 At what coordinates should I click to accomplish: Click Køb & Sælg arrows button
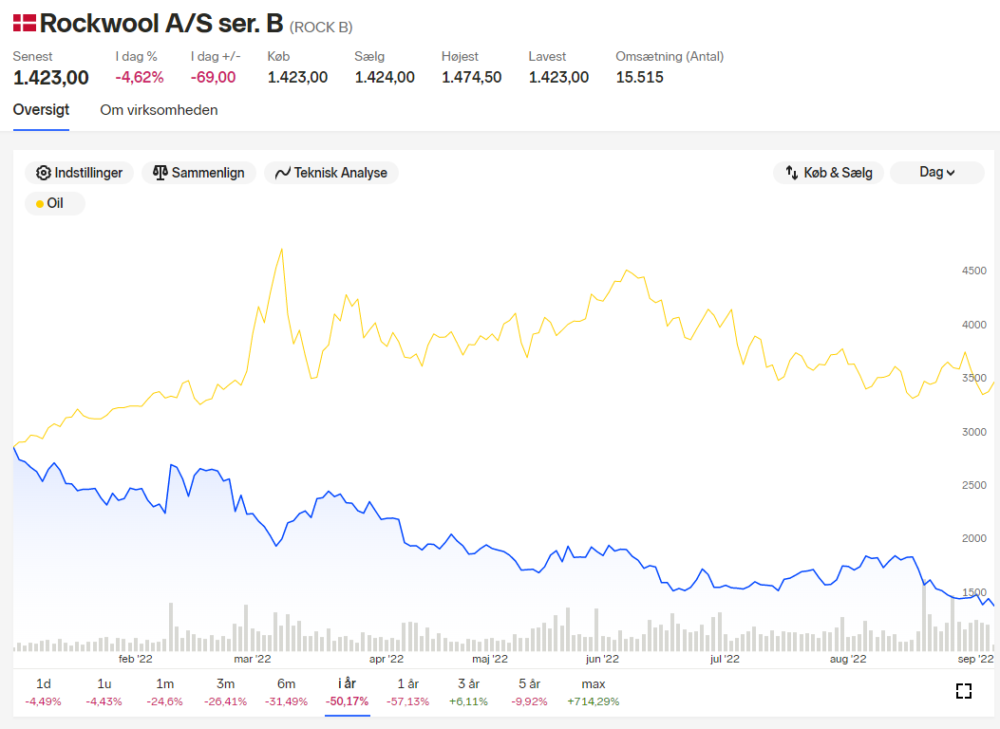(828, 173)
